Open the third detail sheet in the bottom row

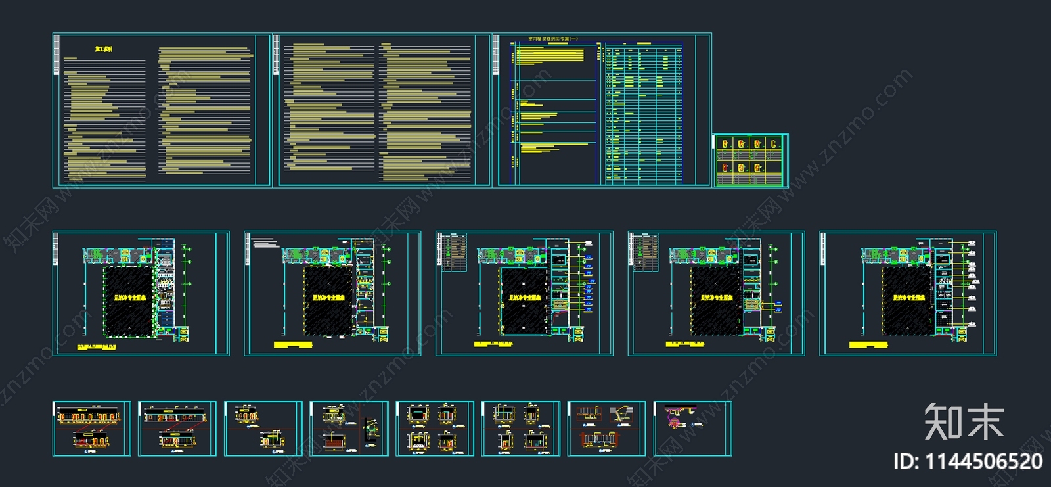tap(263, 429)
